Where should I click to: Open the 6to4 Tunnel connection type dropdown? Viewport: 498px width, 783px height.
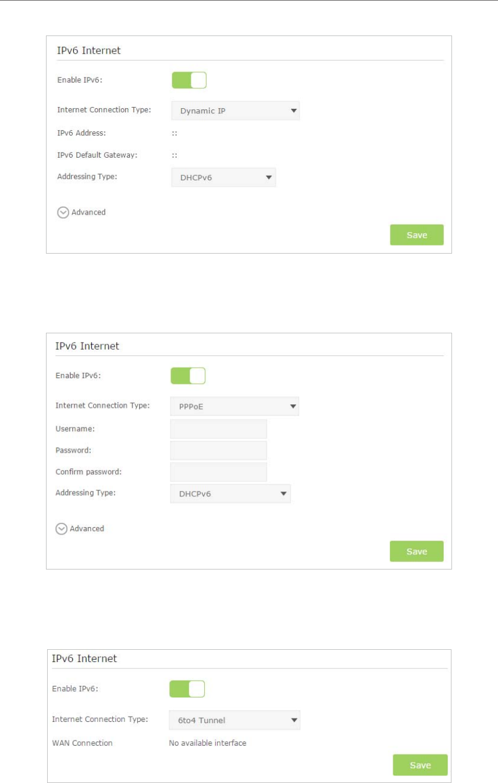[x=234, y=721]
